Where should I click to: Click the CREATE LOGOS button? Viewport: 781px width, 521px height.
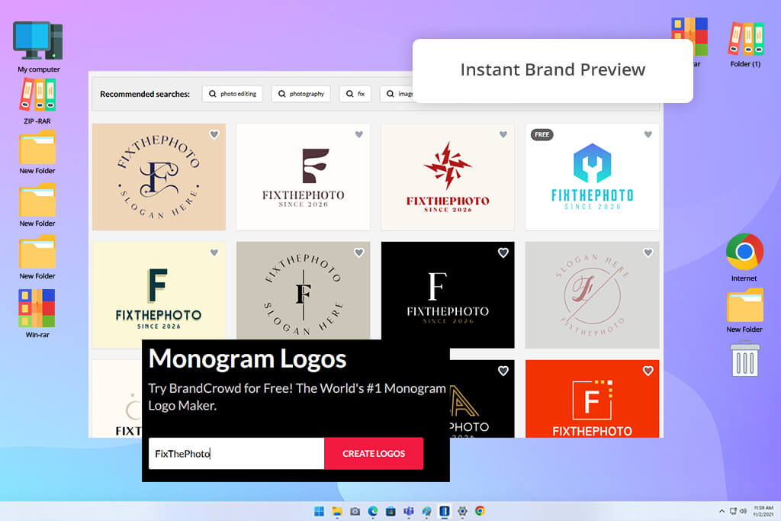tap(374, 453)
